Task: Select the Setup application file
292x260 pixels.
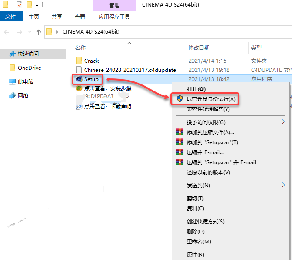Action: click(91, 79)
